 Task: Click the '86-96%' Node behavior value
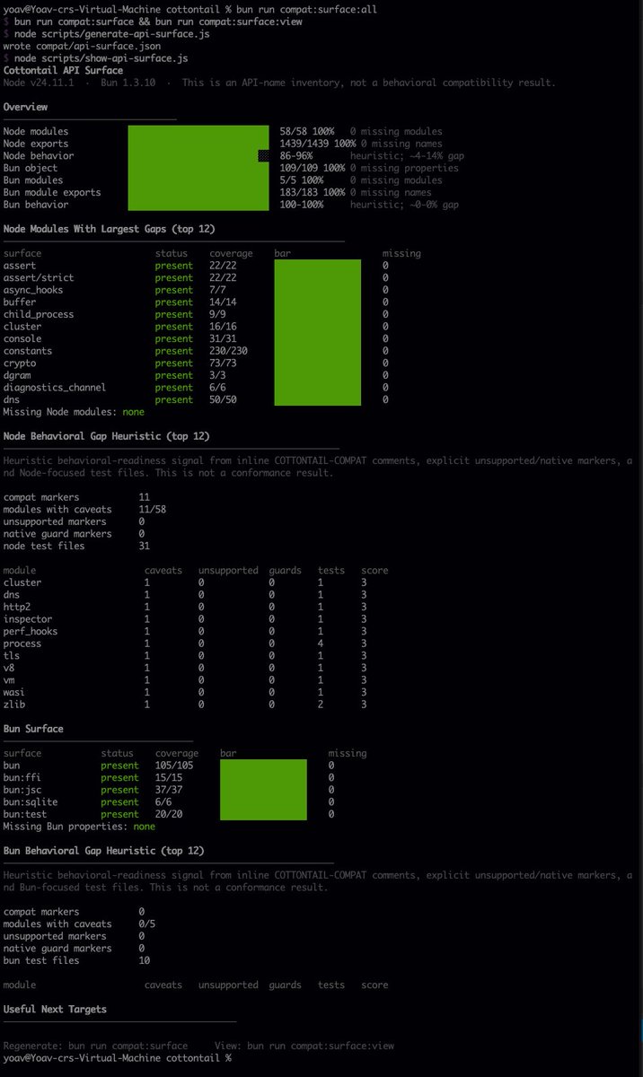(x=296, y=155)
